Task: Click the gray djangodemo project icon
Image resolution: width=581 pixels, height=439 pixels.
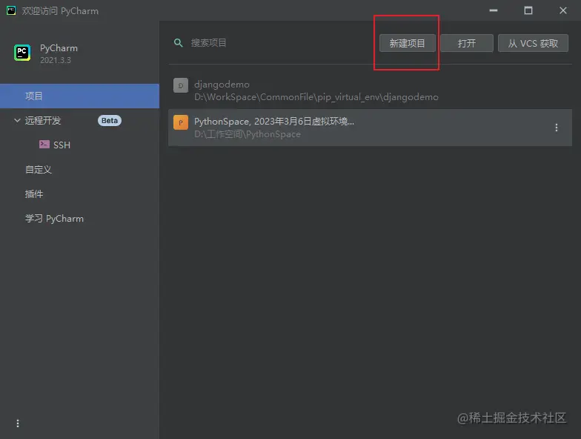Action: [181, 85]
